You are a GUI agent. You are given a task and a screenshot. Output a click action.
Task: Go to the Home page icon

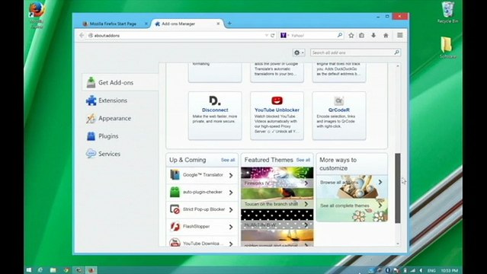click(386, 35)
